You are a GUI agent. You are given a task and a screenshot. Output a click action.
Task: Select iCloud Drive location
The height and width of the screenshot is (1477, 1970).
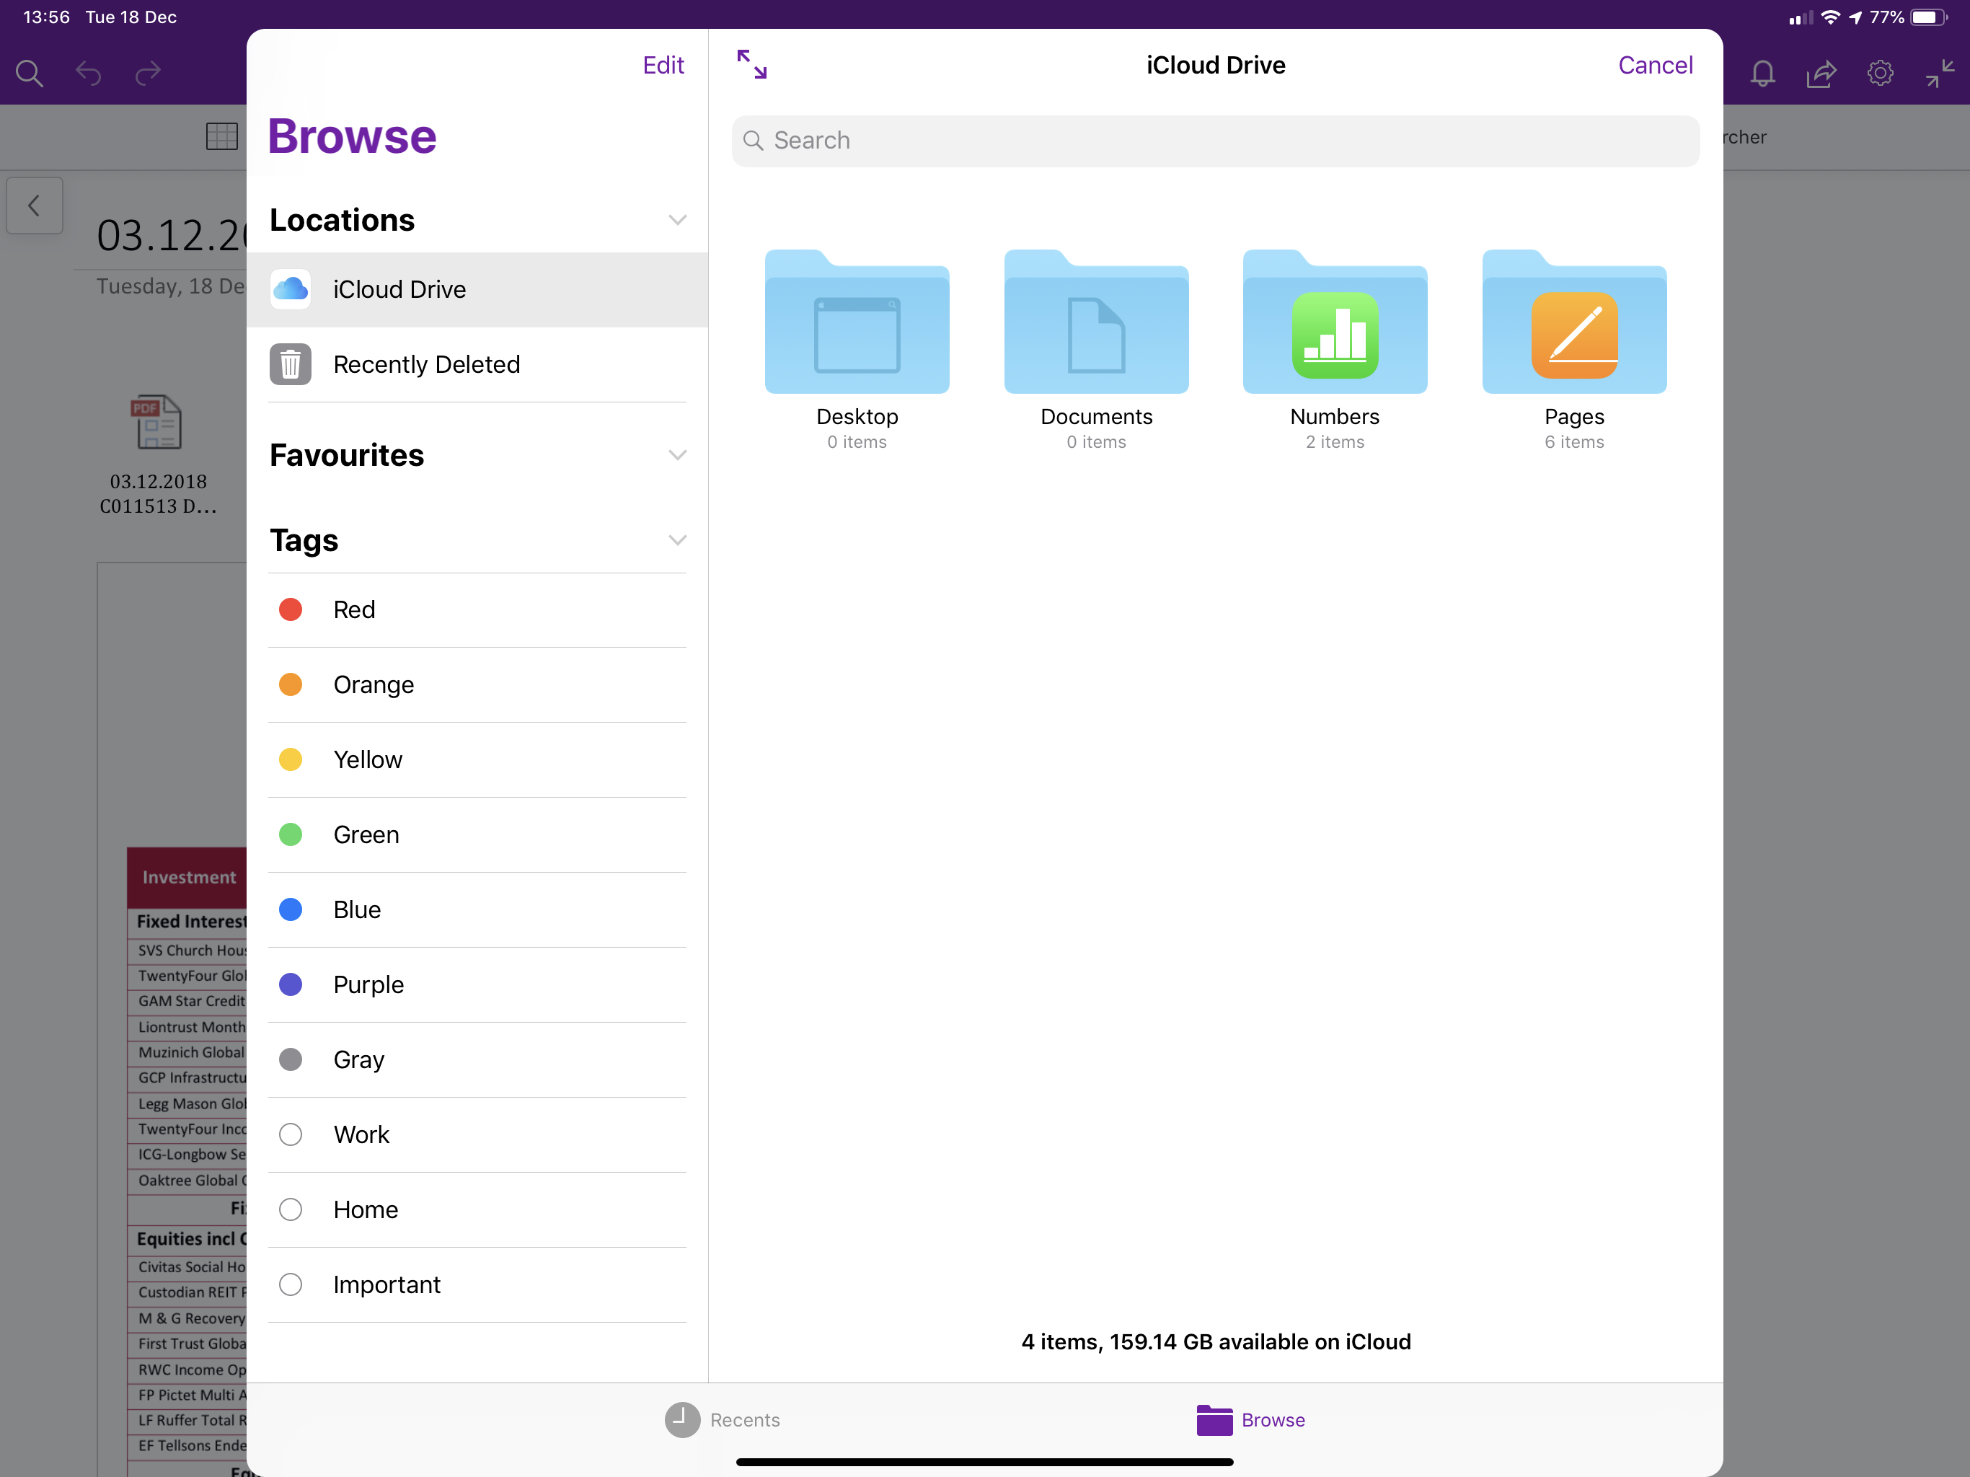point(477,289)
